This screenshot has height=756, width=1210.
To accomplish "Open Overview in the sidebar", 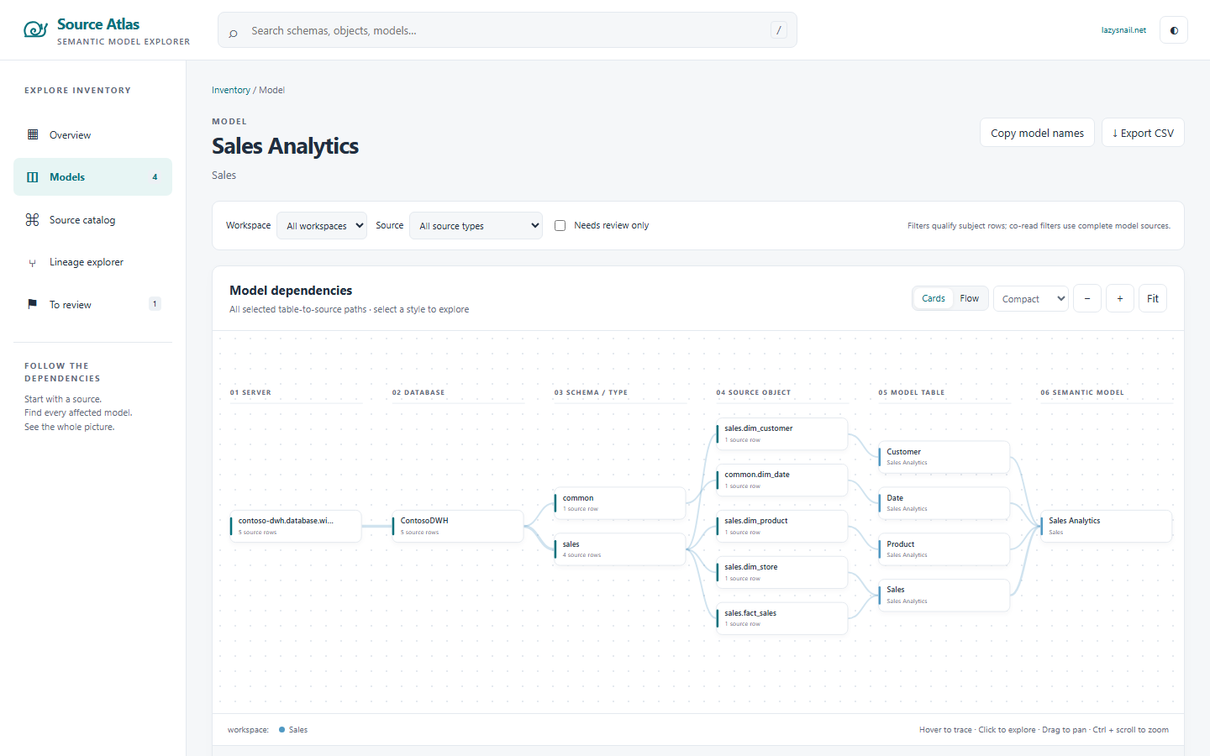I will tap(92, 134).
